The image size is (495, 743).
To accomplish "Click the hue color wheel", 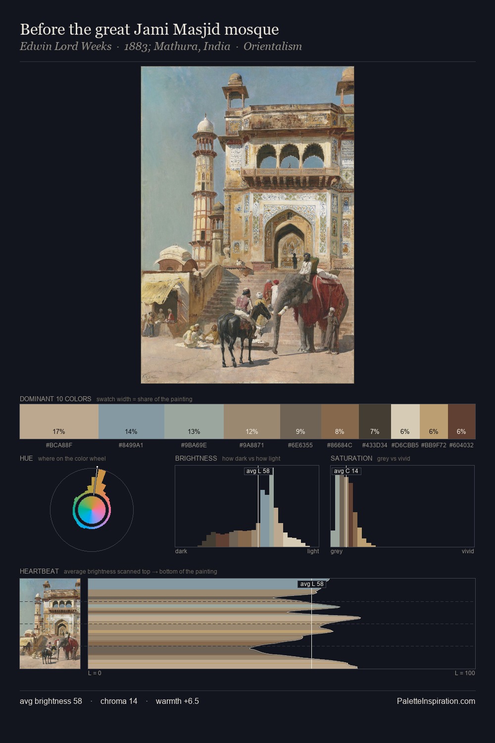I will click(x=92, y=510).
